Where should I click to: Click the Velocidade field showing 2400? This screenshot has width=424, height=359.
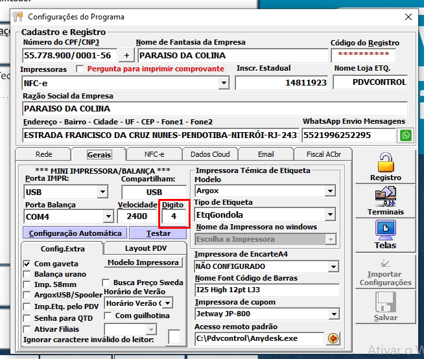136,216
